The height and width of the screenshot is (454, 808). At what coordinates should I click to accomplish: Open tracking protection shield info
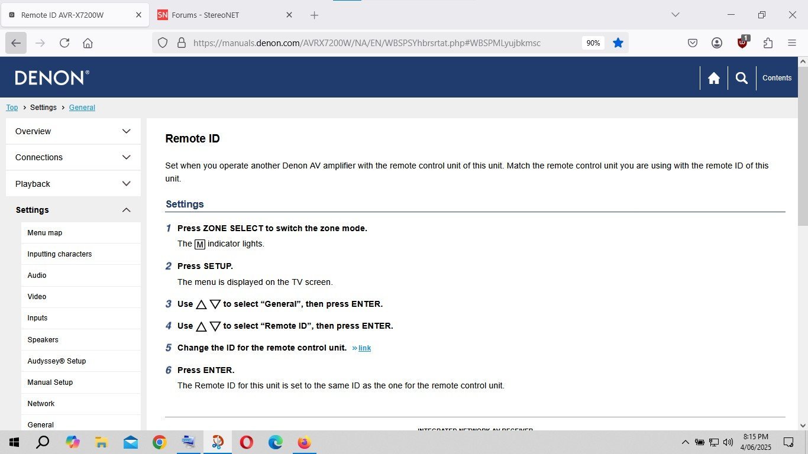click(163, 43)
